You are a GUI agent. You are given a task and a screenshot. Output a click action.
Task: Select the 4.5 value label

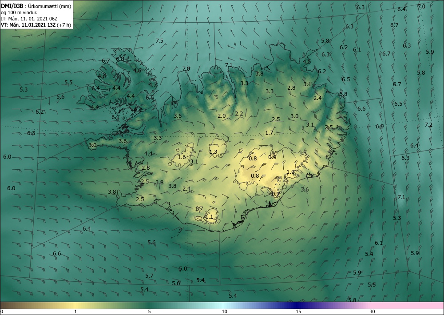point(307,61)
